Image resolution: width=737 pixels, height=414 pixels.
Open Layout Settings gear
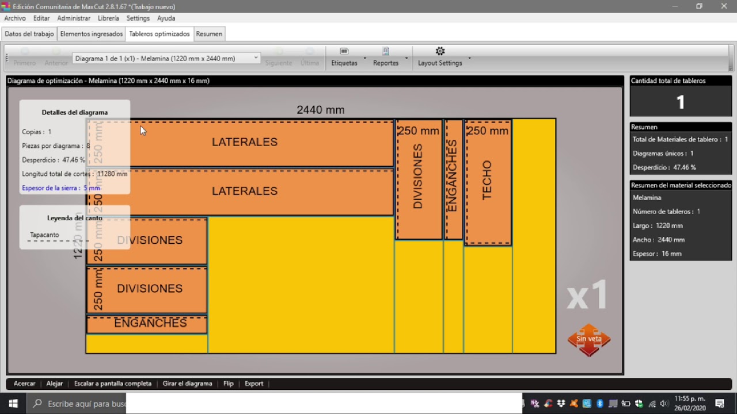(440, 51)
